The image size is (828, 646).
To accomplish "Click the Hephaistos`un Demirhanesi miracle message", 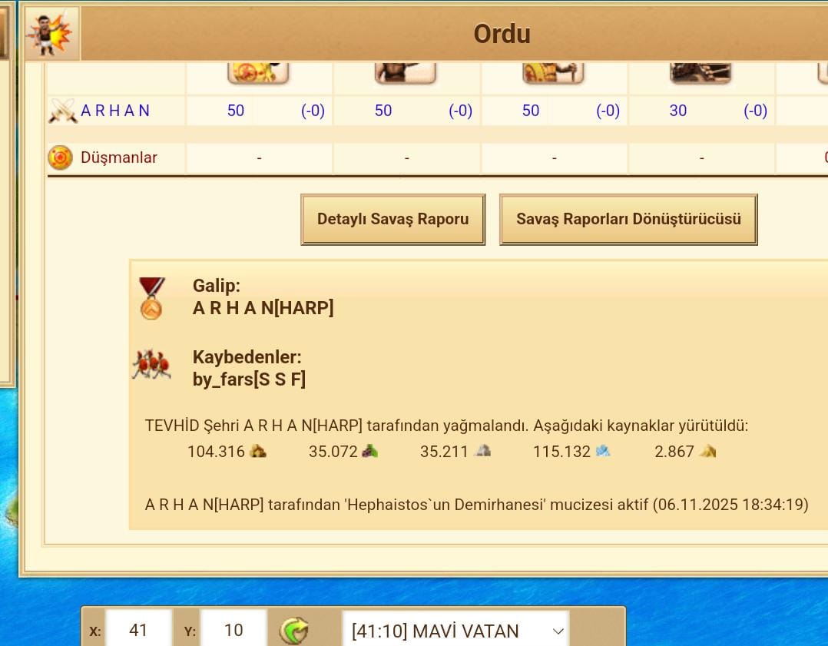I will [476, 505].
